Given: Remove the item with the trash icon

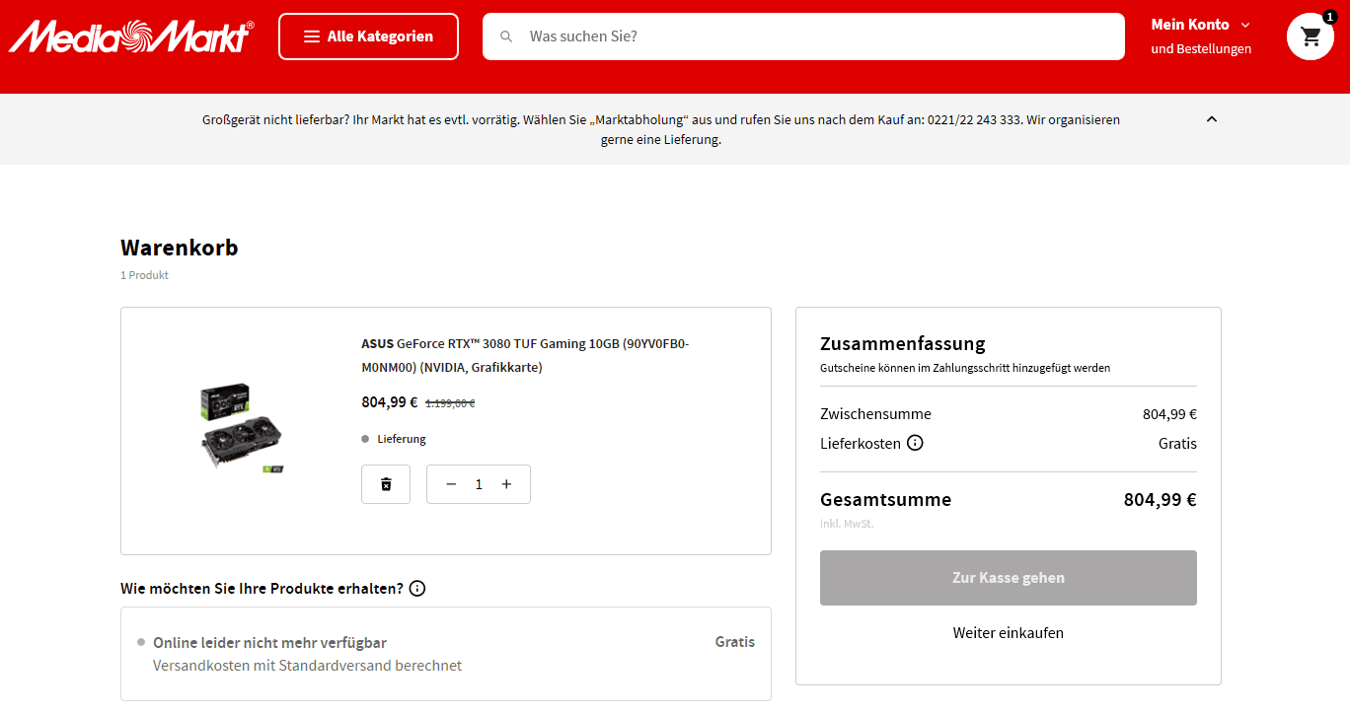Looking at the screenshot, I should point(386,484).
